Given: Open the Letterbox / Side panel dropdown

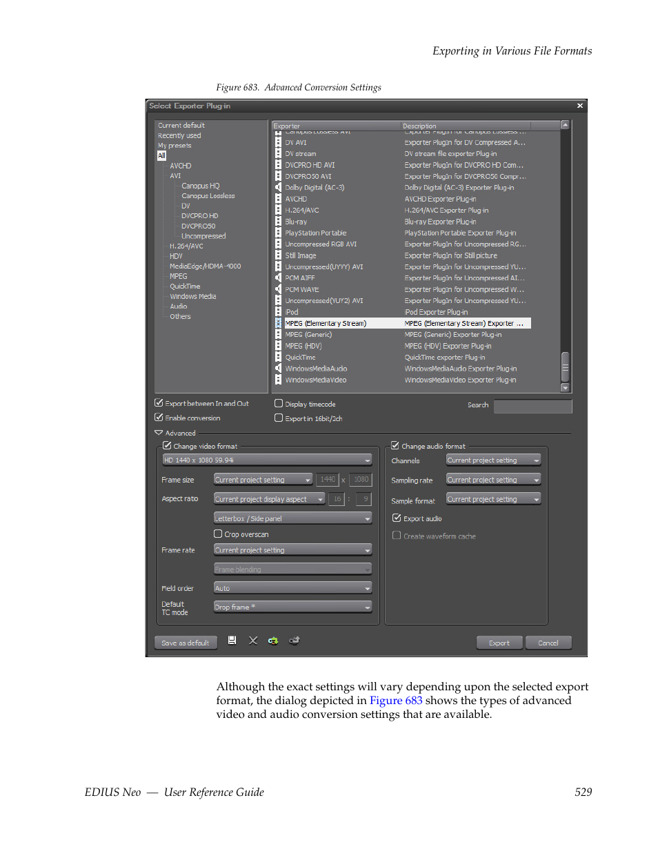Looking at the screenshot, I should click(293, 518).
